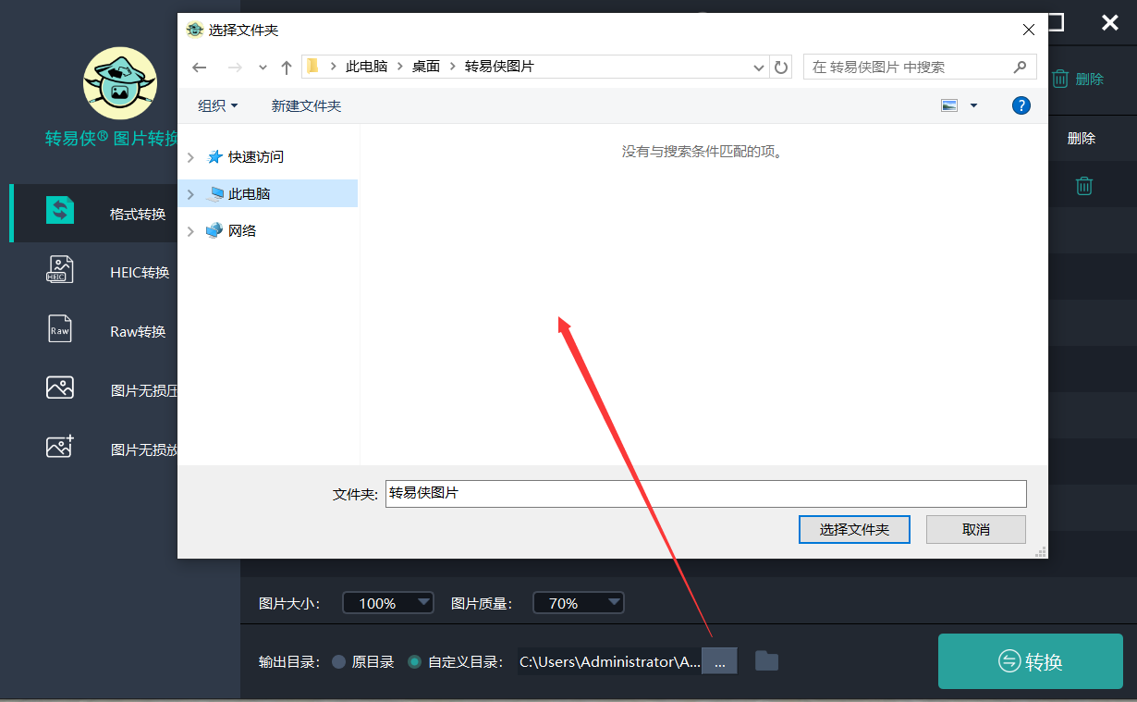Viewport: 1137px width, 702px height.
Task: Open the view options dropdown arrow
Action: pyautogui.click(x=973, y=105)
